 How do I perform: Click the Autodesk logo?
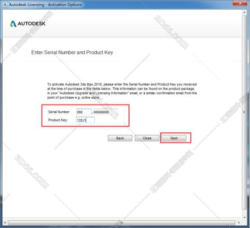28,23
